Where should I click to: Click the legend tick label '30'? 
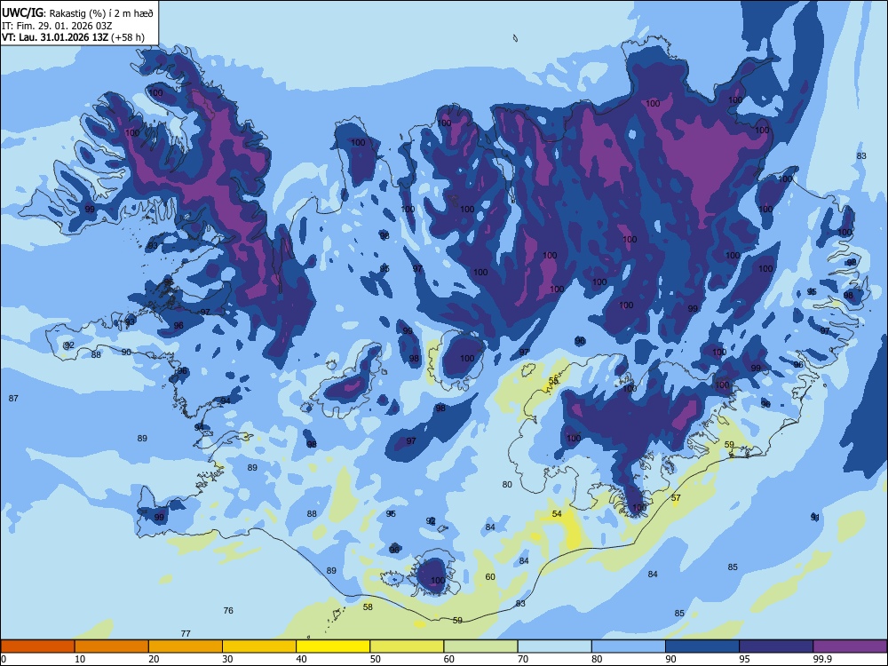(x=227, y=659)
